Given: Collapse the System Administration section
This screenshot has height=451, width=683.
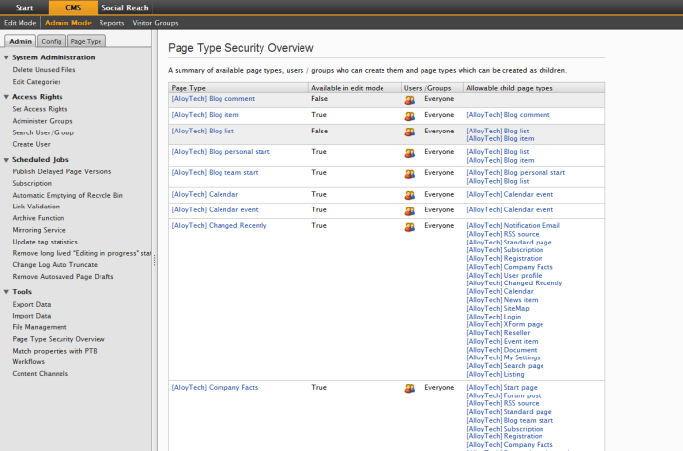Looking at the screenshot, I should pos(6,58).
